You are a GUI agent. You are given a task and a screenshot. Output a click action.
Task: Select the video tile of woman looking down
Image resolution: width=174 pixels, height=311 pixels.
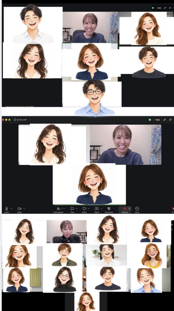coord(67,231)
